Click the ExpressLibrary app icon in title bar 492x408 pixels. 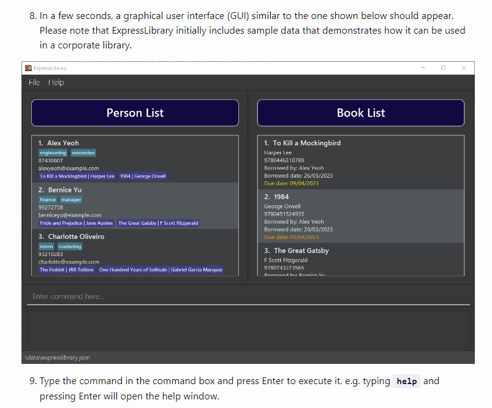tap(28, 68)
